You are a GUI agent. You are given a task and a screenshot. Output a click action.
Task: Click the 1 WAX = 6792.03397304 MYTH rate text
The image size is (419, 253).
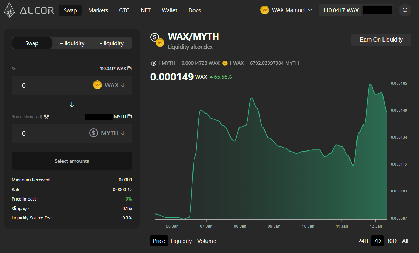coord(264,63)
